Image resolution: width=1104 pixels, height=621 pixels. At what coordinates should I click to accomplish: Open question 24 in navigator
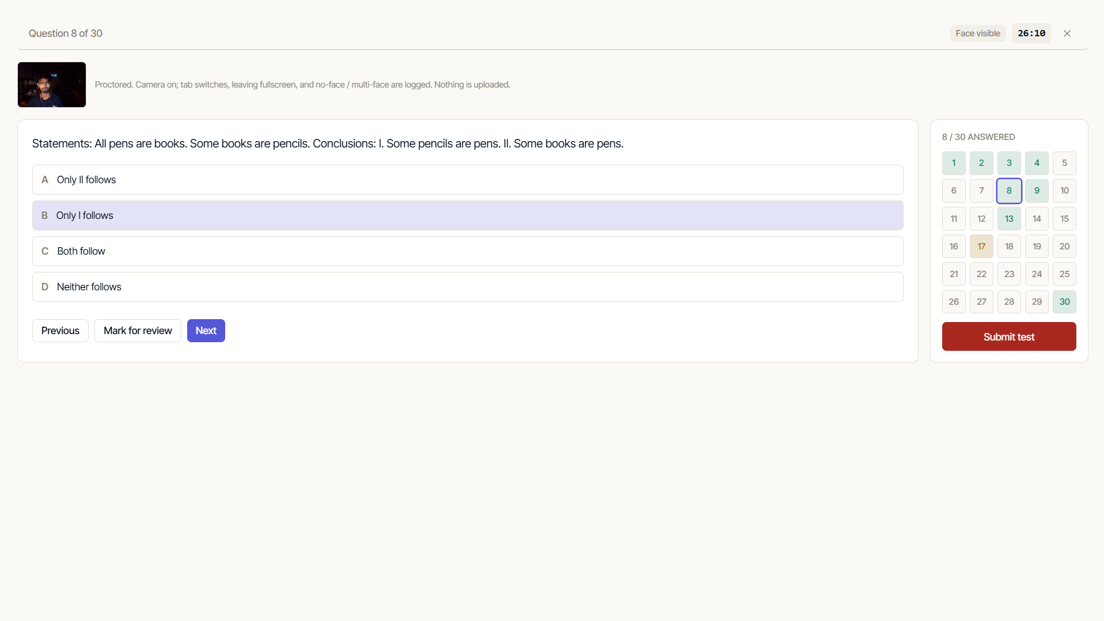pos(1037,274)
